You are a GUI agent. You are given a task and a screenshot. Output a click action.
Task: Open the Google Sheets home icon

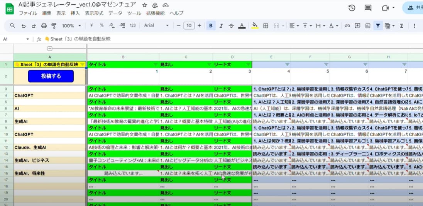(10, 8)
